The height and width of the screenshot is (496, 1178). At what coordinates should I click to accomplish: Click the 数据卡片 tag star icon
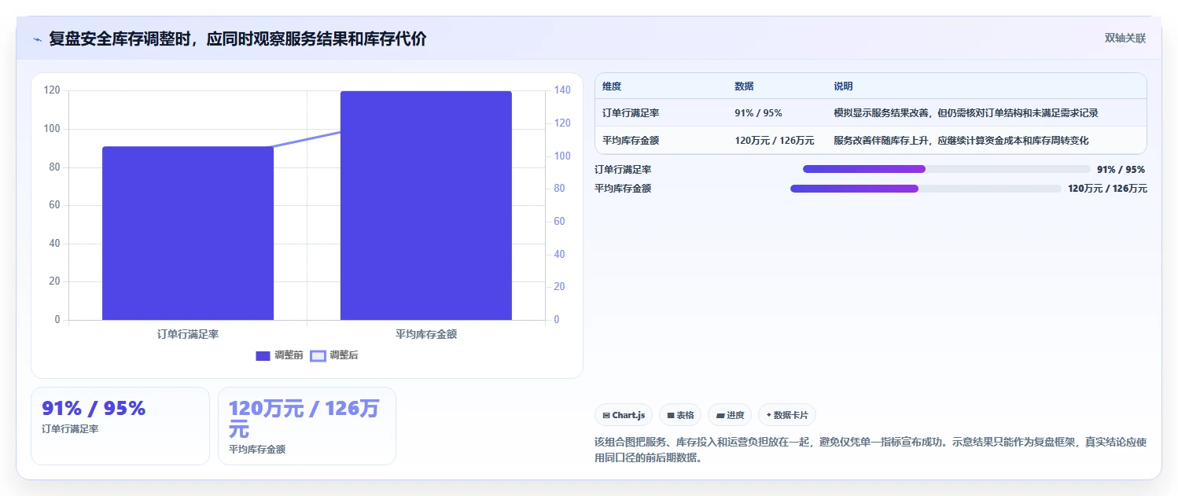point(768,415)
